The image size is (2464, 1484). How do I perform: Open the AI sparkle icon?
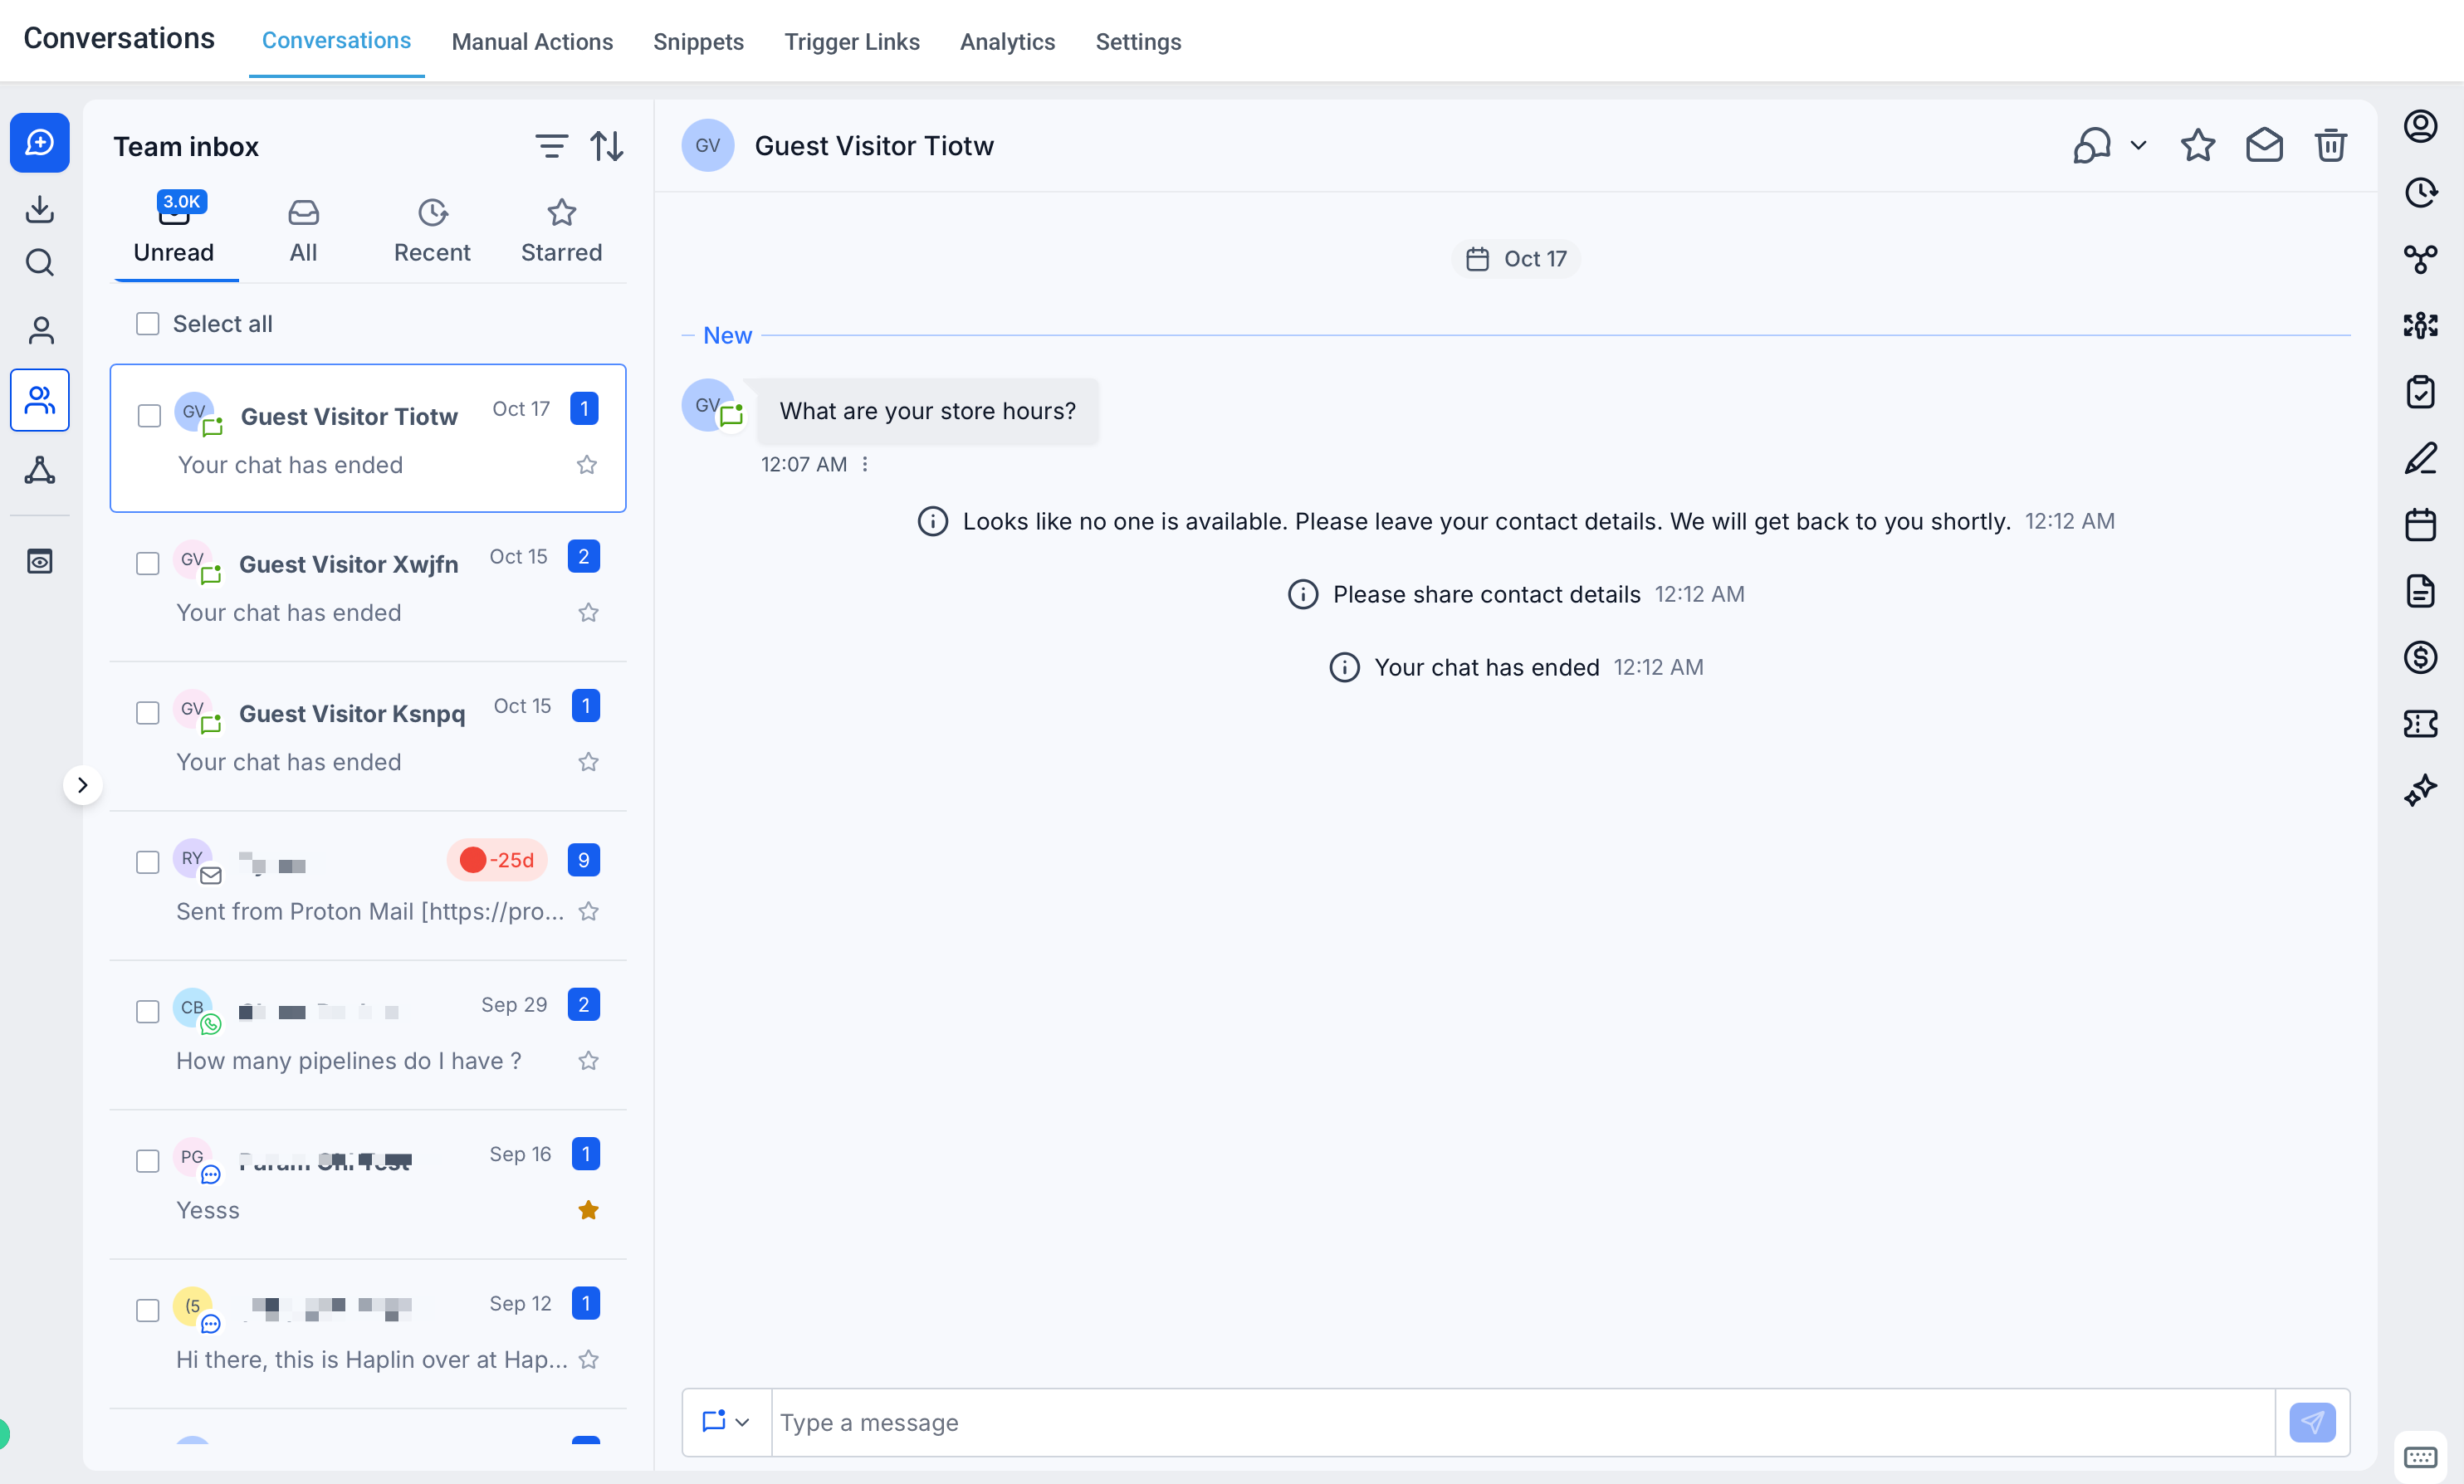[x=2420, y=790]
